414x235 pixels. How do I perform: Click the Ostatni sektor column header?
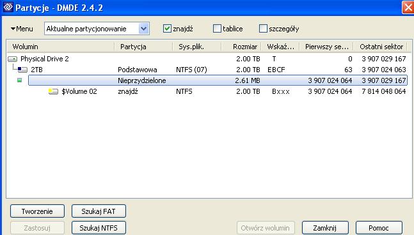point(381,47)
